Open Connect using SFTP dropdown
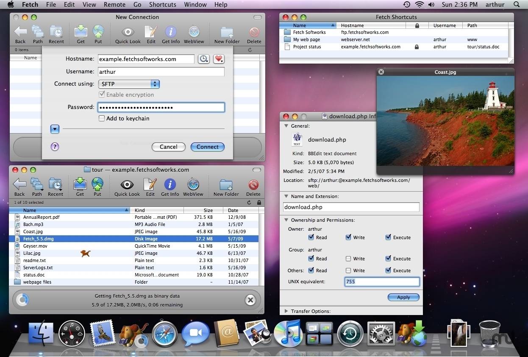528x357 pixels. point(129,84)
